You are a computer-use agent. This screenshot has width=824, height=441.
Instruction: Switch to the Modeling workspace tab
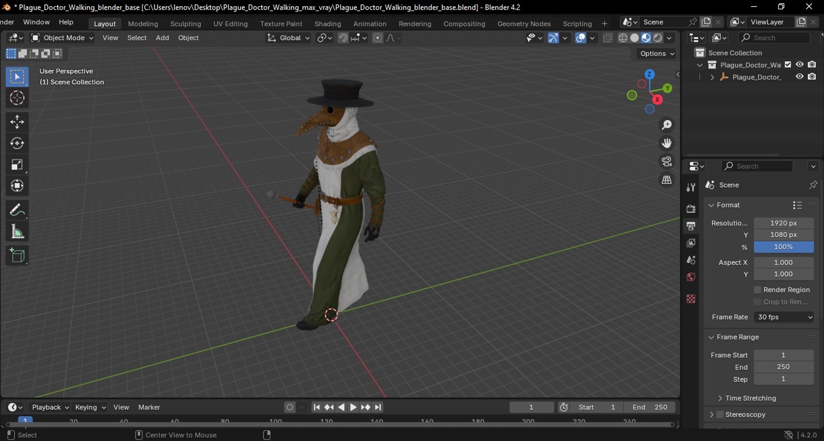point(143,24)
